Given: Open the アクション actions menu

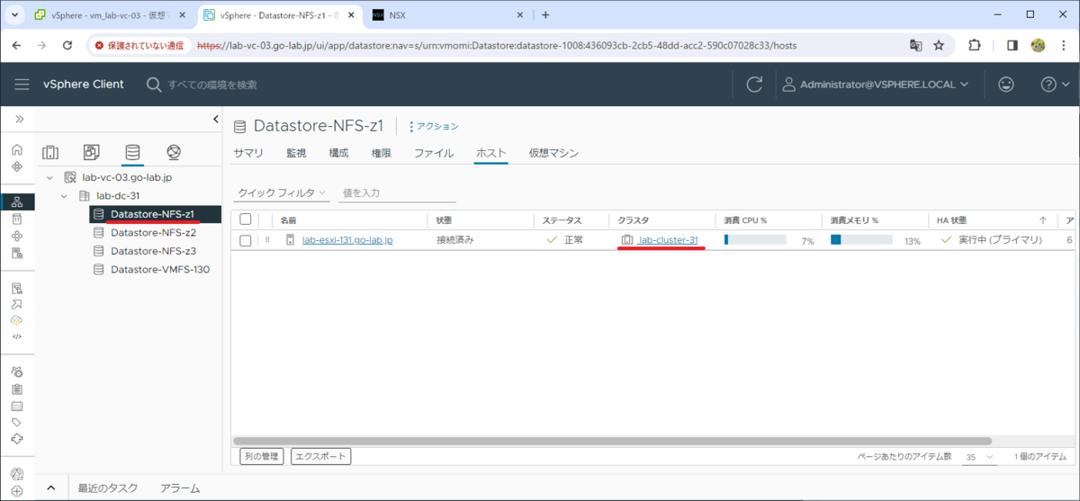Looking at the screenshot, I should click(x=433, y=127).
